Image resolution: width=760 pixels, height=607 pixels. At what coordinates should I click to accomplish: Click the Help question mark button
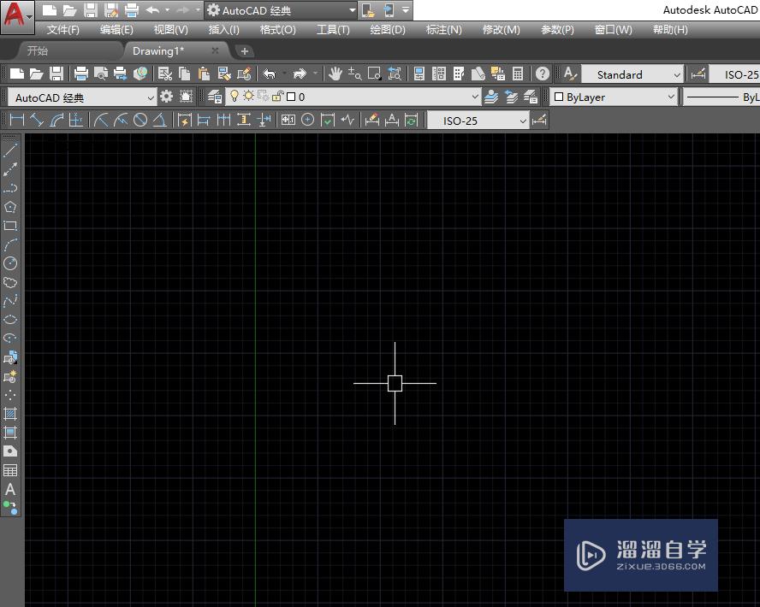[x=543, y=74]
